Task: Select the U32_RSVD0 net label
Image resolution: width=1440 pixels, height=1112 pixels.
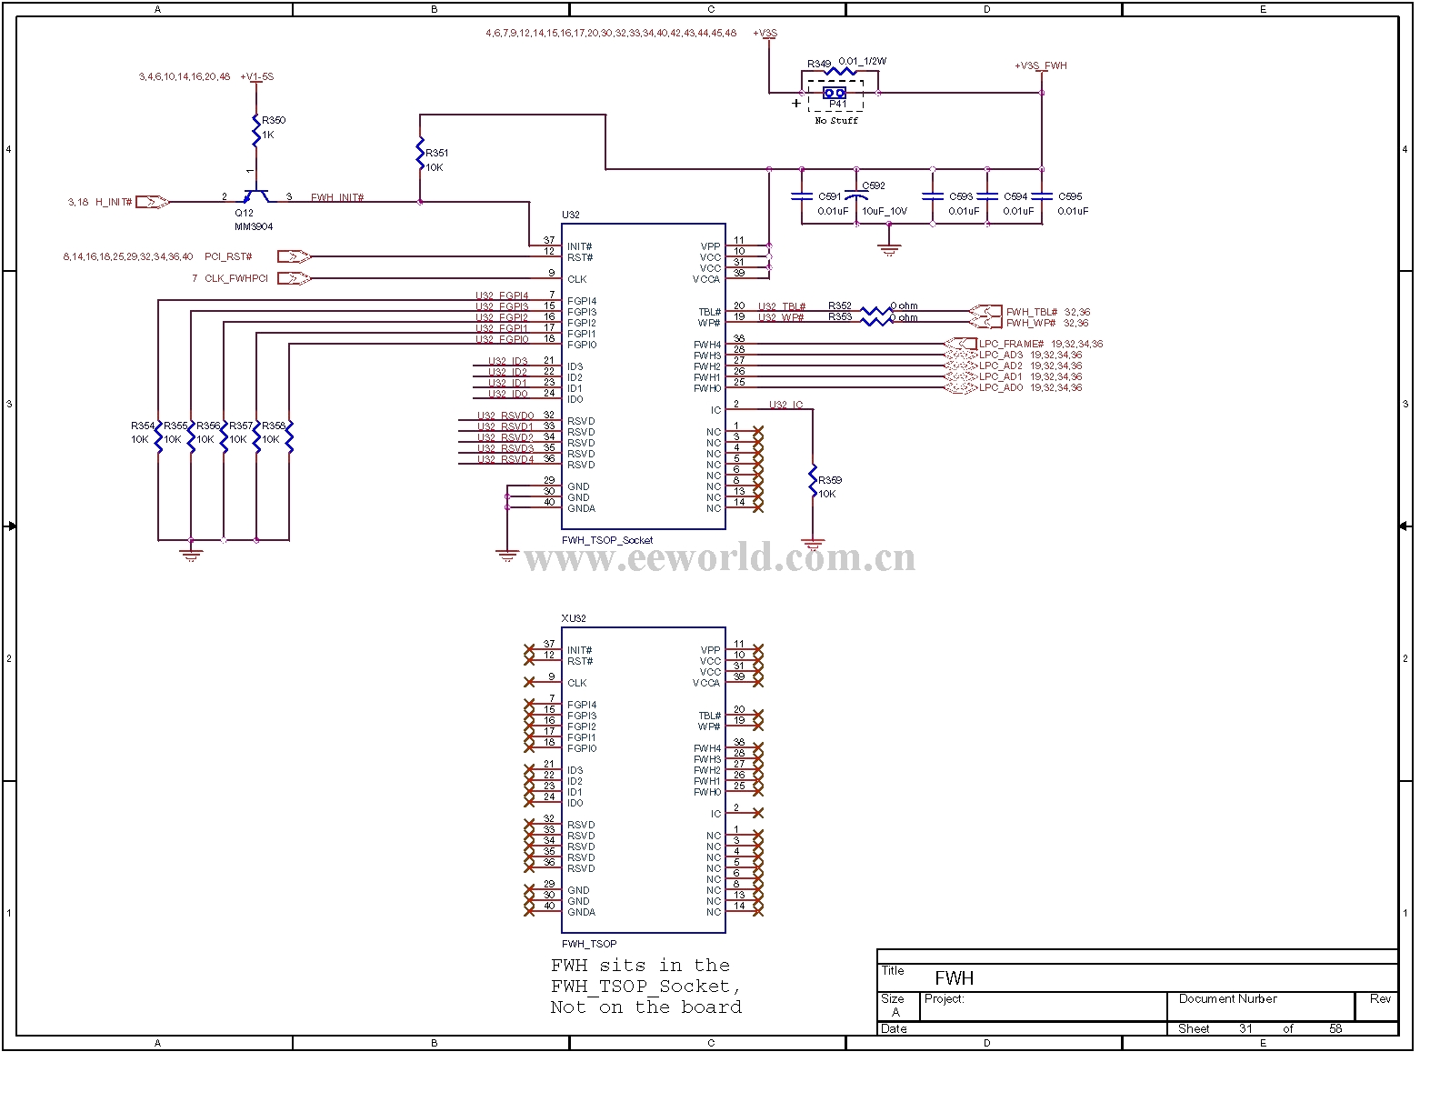Action: (505, 416)
